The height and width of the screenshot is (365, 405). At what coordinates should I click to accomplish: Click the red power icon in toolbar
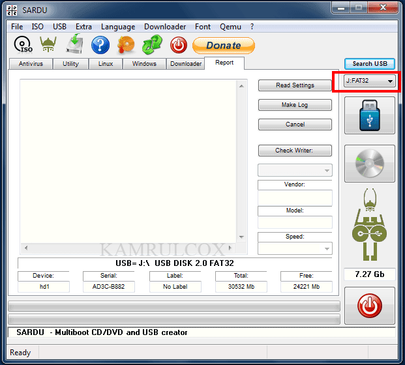[x=179, y=45]
